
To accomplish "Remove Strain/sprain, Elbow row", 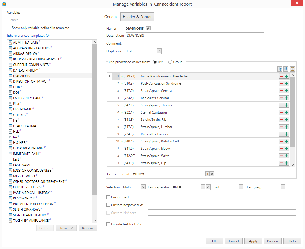I will point(281,149).
